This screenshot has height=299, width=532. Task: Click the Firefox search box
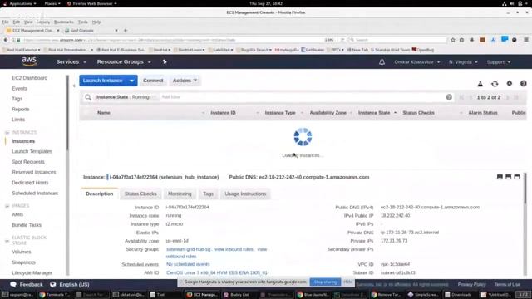point(397,40)
